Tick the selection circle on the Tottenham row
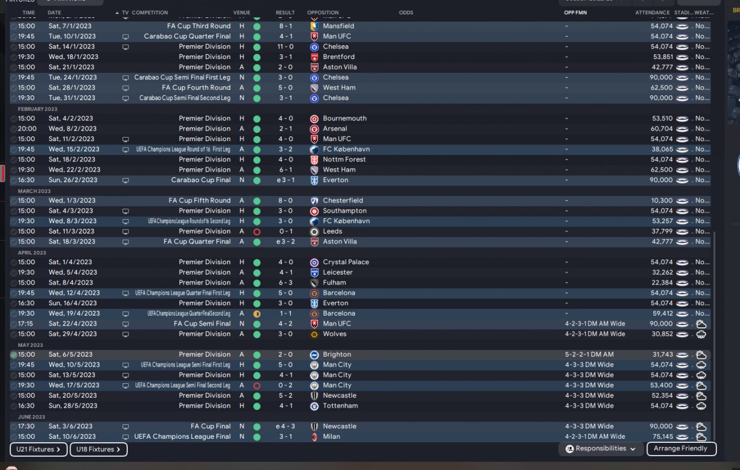The width and height of the screenshot is (740, 470). 13,406
